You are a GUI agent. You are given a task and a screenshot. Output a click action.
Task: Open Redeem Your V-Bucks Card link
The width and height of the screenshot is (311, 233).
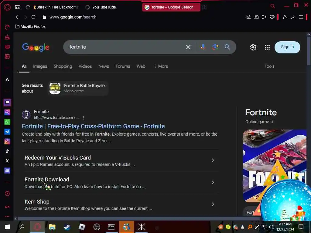[x=57, y=158]
